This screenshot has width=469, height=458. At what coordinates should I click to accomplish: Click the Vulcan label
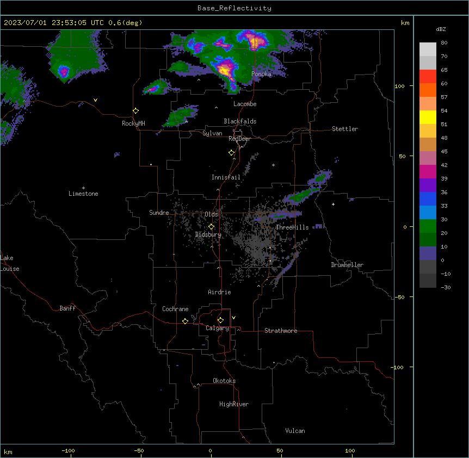click(295, 431)
